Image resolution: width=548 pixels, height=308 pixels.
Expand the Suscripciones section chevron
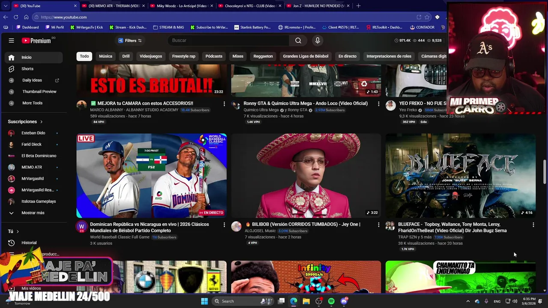click(x=41, y=122)
